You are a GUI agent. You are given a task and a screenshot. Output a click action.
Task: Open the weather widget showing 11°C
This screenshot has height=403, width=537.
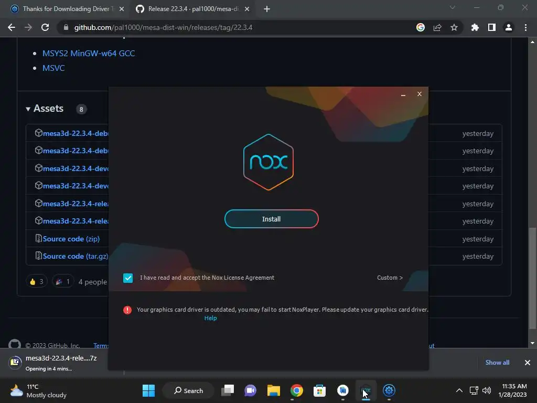tap(38, 390)
